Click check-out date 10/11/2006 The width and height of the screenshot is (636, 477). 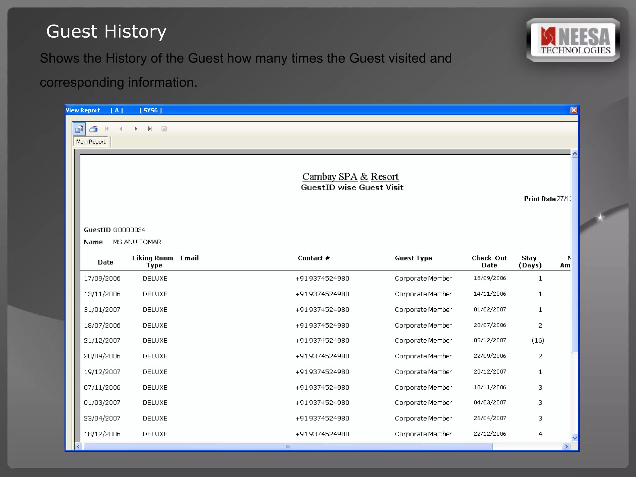[490, 387]
